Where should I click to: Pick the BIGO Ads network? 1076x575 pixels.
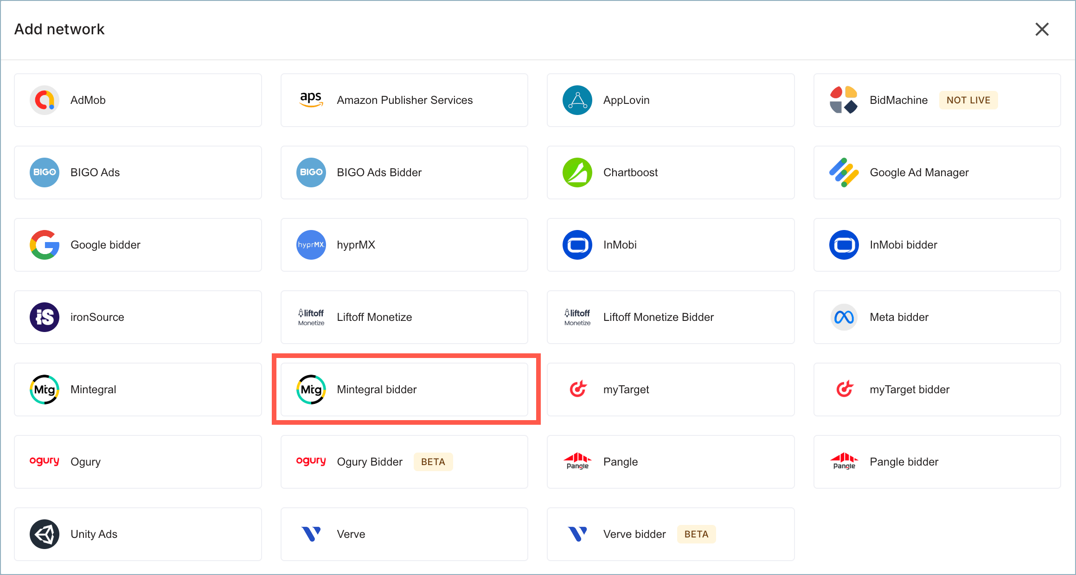coord(138,172)
